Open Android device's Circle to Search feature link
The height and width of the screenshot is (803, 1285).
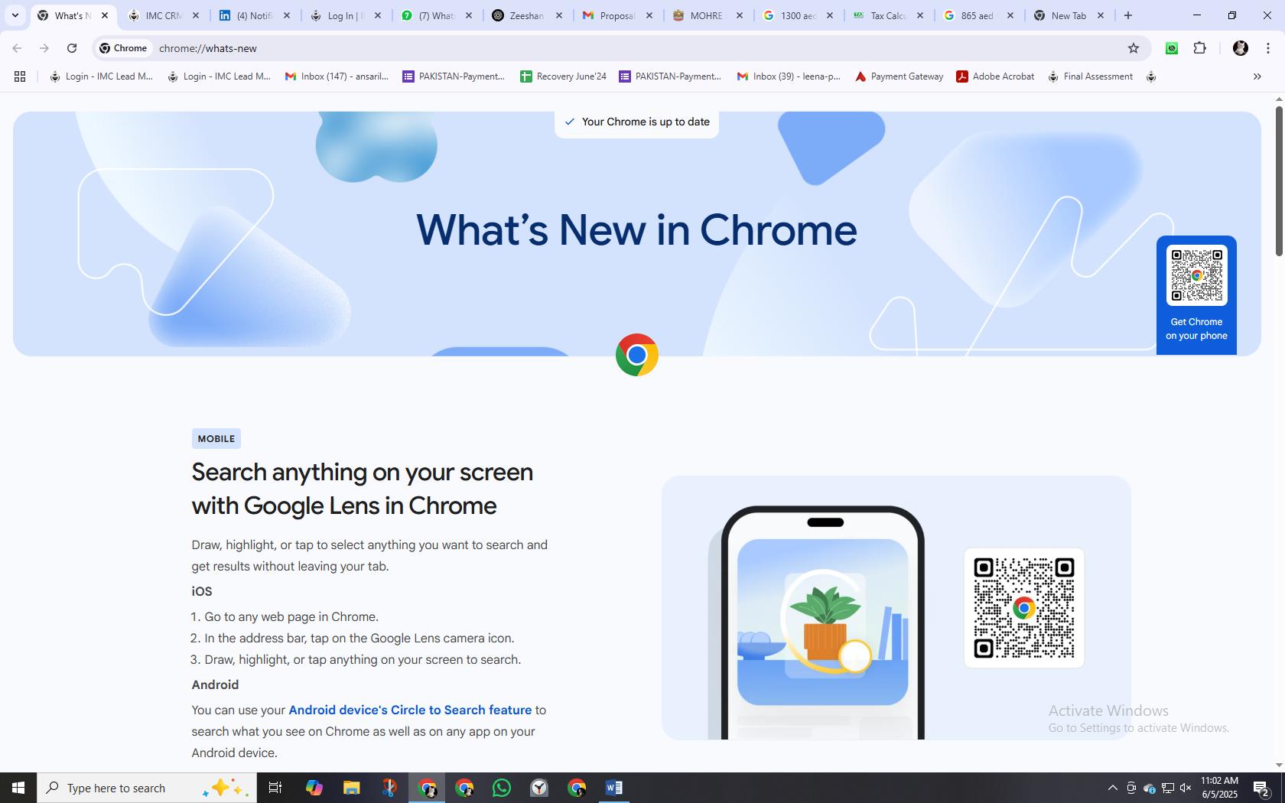coord(410,710)
